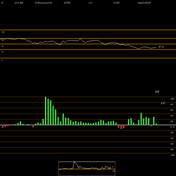This screenshot has width=176, height=176.
Task: Click the "SI MunafaSutraR" header text
Action: pos(43,3)
